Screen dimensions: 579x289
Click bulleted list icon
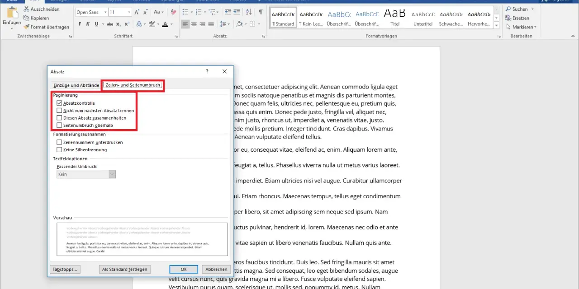pyautogui.click(x=185, y=12)
